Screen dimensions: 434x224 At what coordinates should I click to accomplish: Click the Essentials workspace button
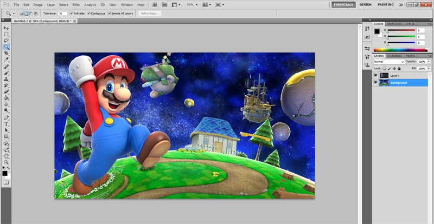[x=343, y=4]
